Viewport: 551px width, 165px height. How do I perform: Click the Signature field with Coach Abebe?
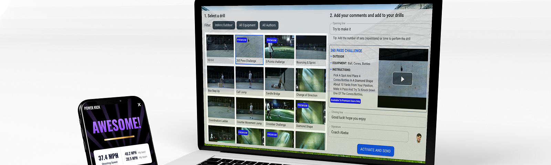369,134
